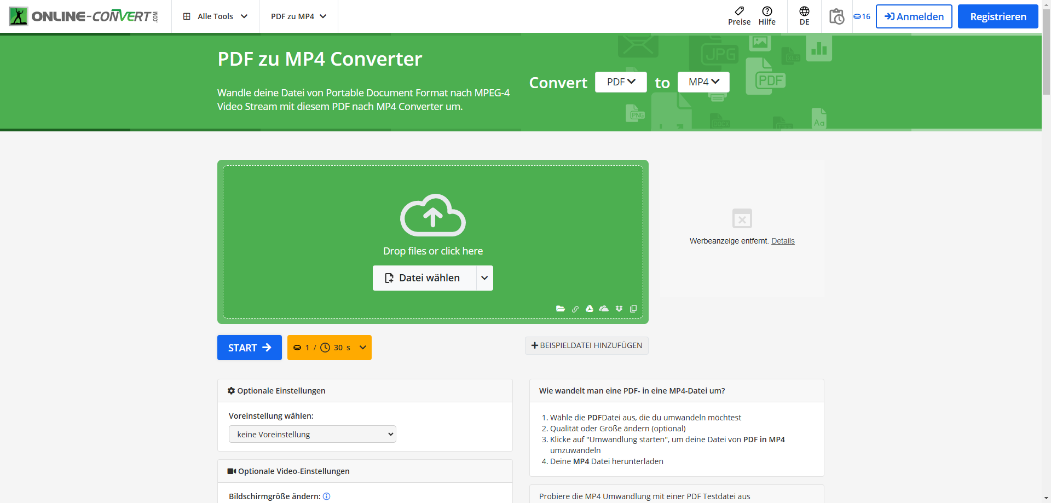The height and width of the screenshot is (503, 1051).
Task: Open the PDF source format dropdown
Action: tap(621, 82)
